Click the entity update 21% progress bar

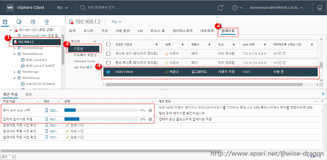[101, 119]
